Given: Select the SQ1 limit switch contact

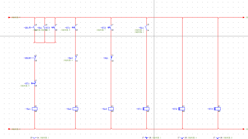Looking at the screenshot, I should [111, 58].
